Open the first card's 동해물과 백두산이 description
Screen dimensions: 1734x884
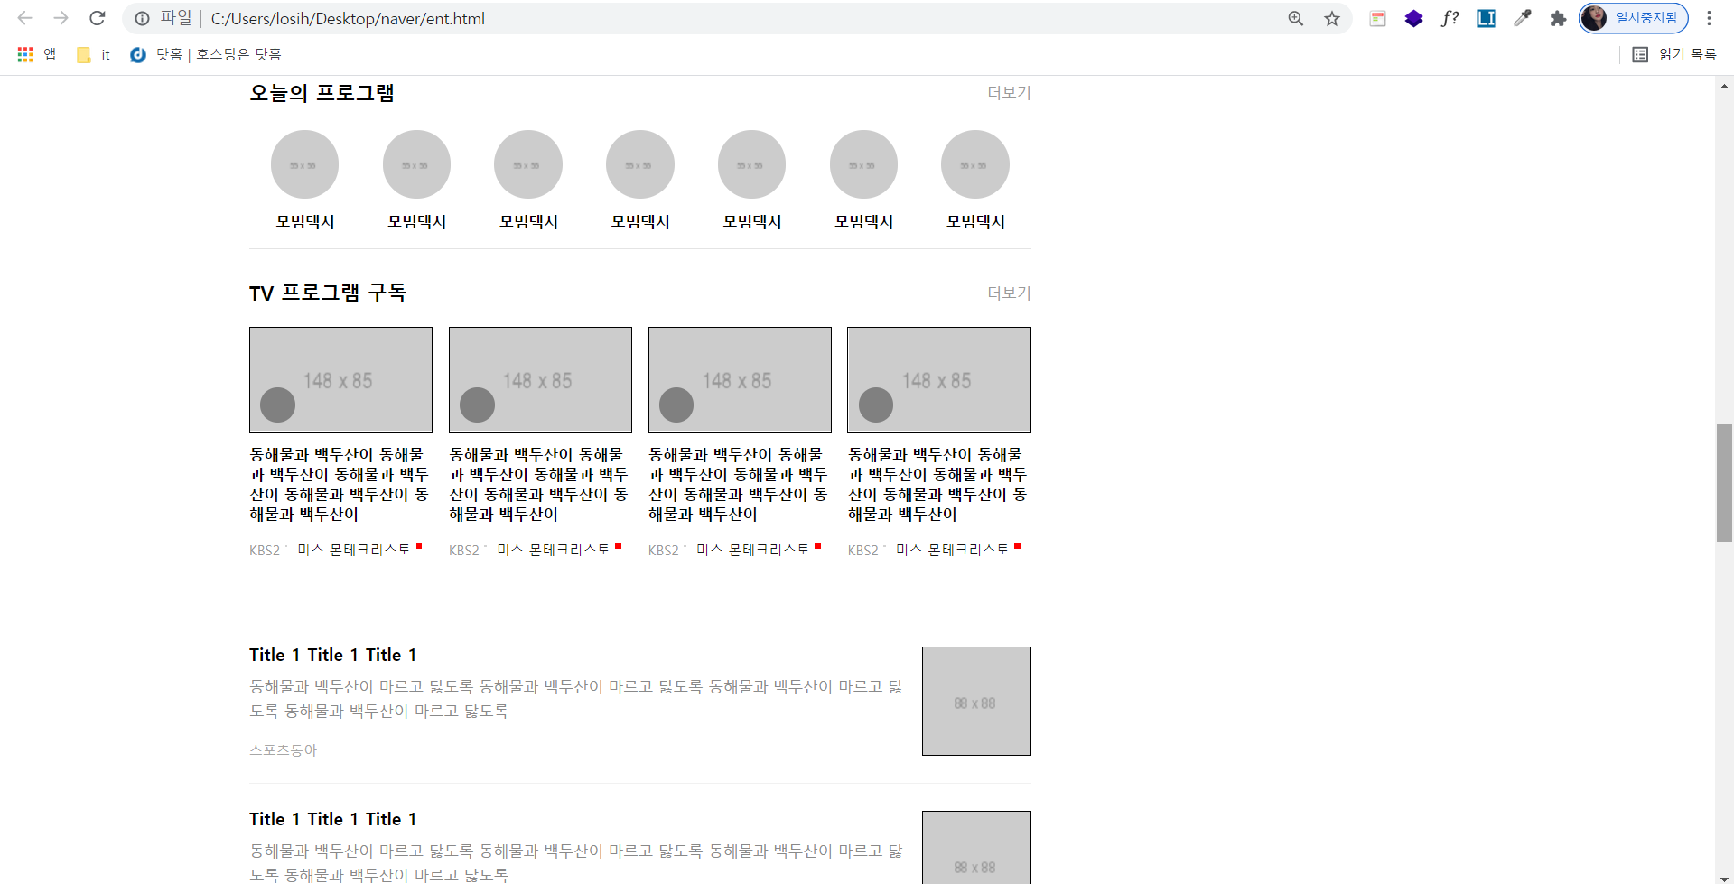pos(340,484)
